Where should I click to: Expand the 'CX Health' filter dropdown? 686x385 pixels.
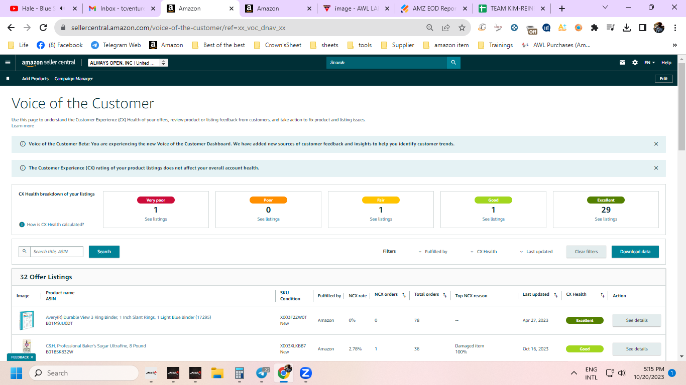click(x=484, y=252)
